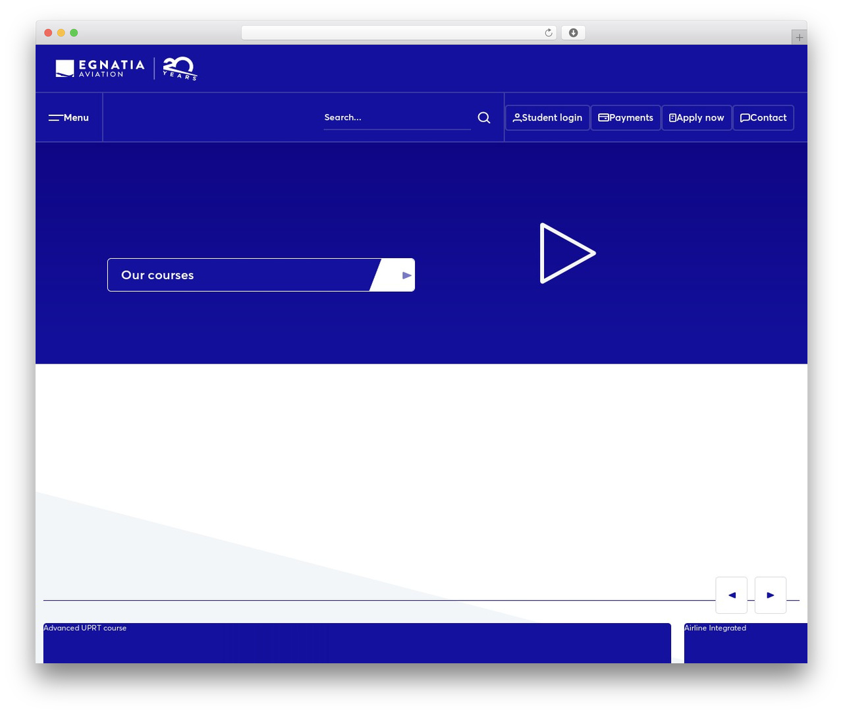
Task: Open the Contact page
Action: click(x=763, y=118)
